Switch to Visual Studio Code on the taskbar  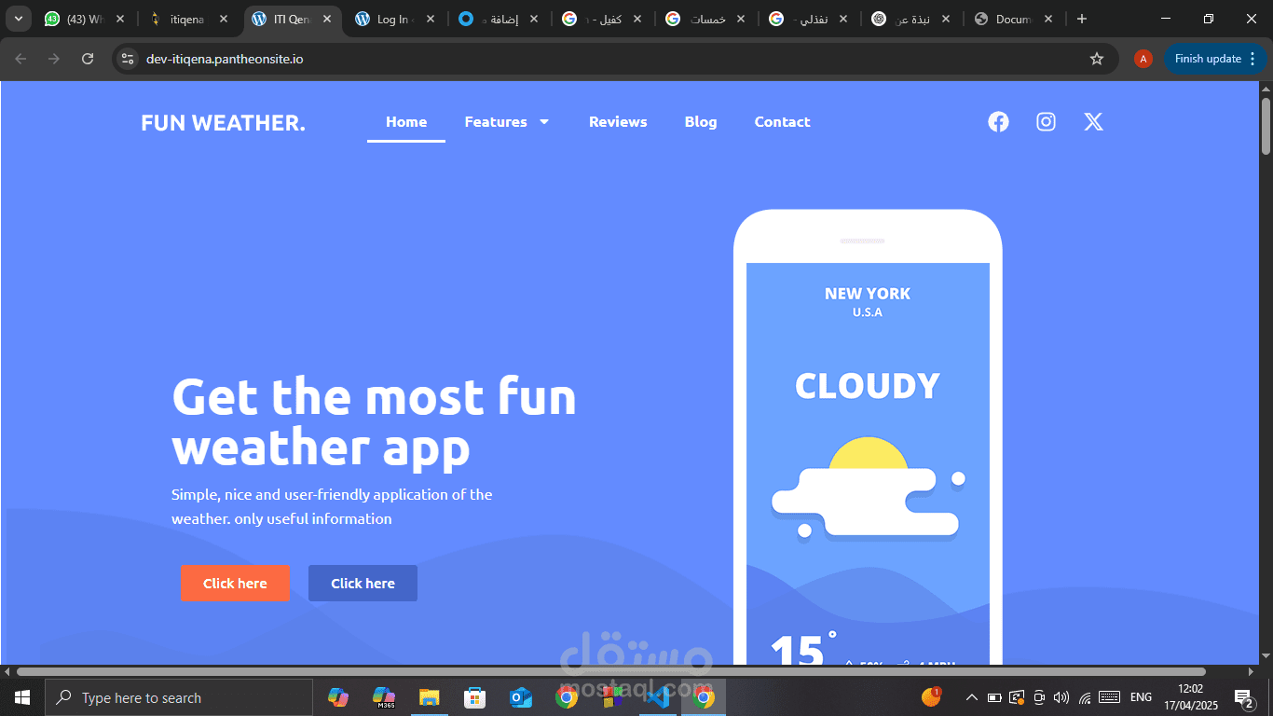(x=658, y=697)
